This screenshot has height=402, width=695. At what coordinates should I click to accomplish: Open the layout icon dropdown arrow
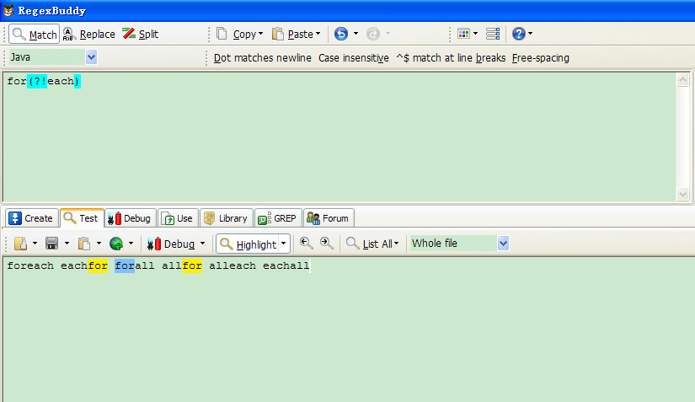click(x=476, y=34)
